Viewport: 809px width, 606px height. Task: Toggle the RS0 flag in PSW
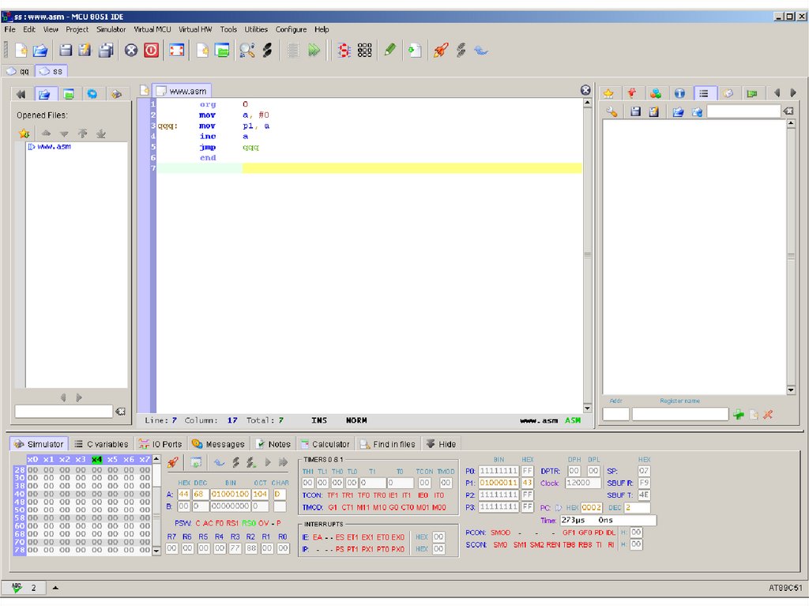coord(248,523)
